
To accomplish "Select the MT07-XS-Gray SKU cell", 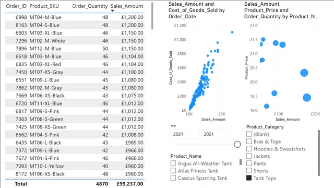I will click(x=46, y=72).
